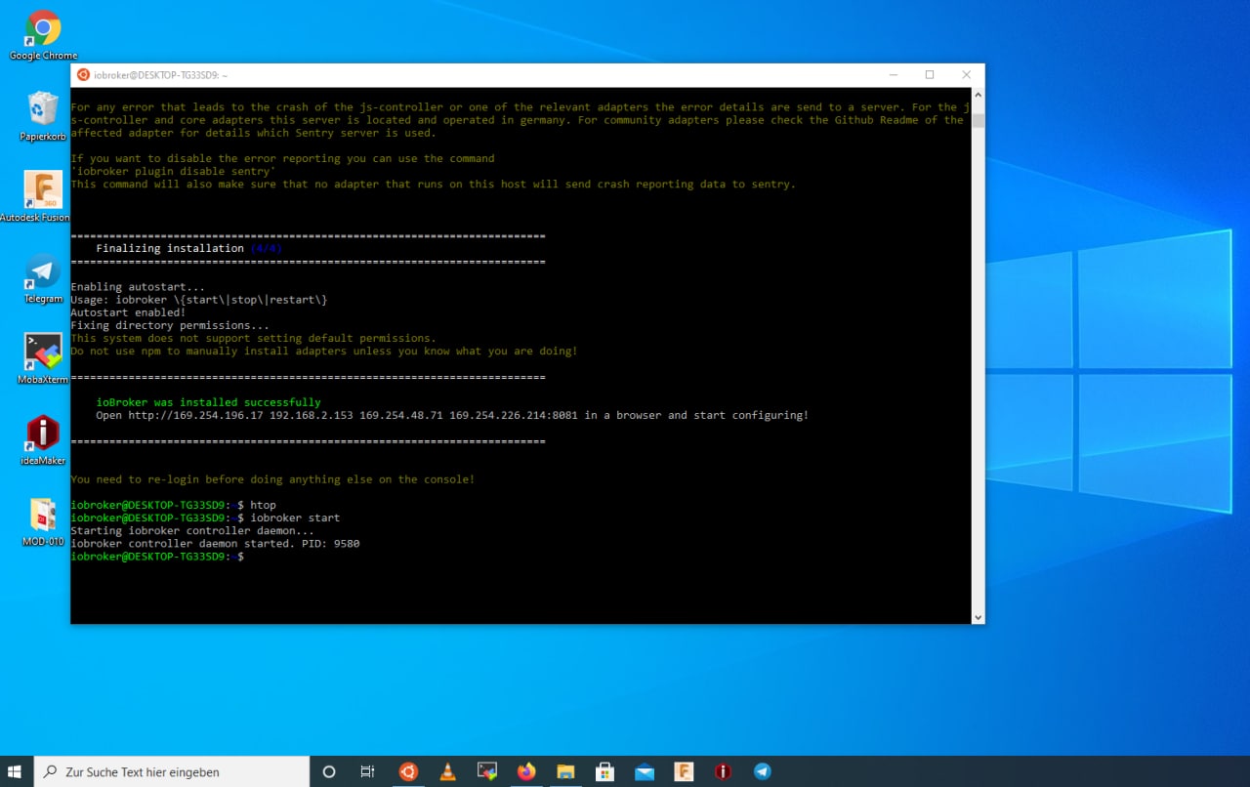Click the 'htop' command line

[263, 505]
